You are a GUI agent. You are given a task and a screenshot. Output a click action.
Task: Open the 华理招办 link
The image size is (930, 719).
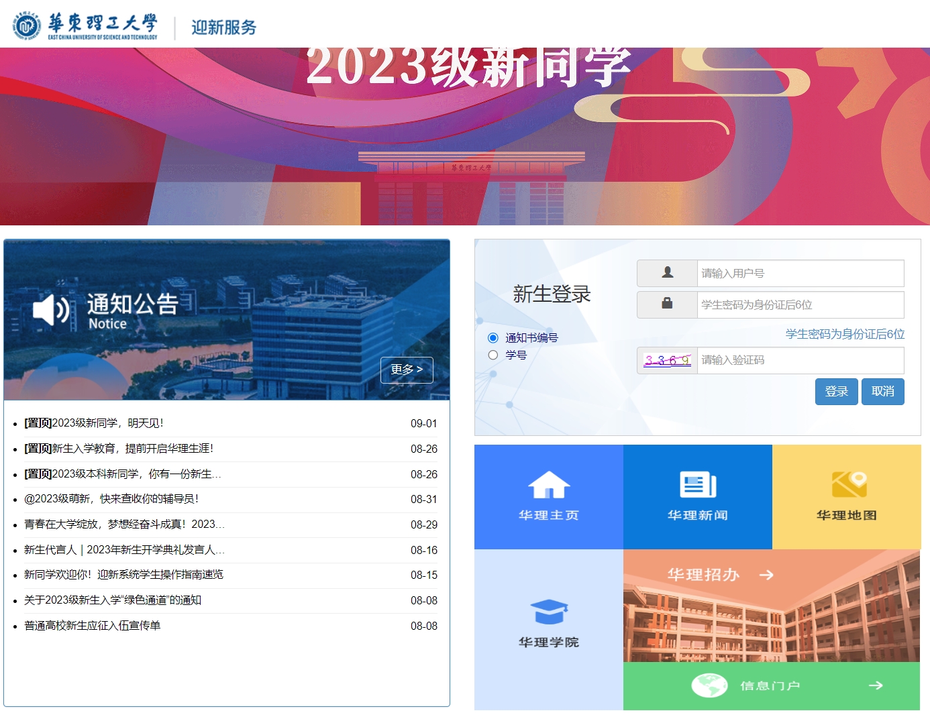pyautogui.click(x=703, y=575)
